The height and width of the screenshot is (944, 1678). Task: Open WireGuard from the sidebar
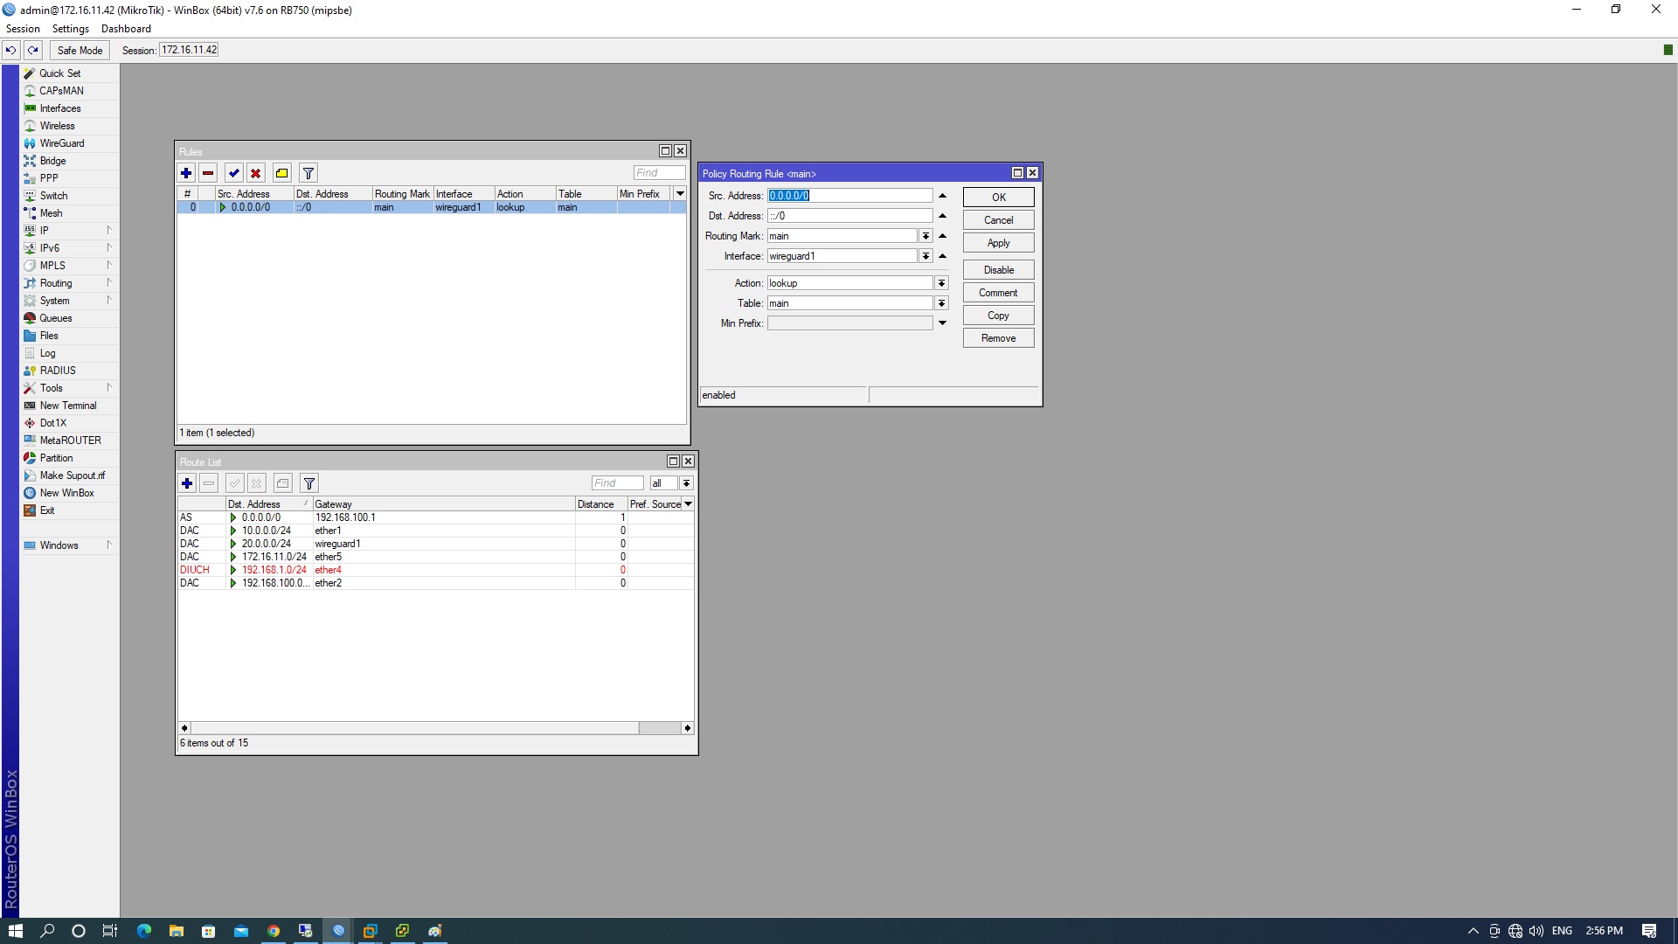click(x=61, y=143)
